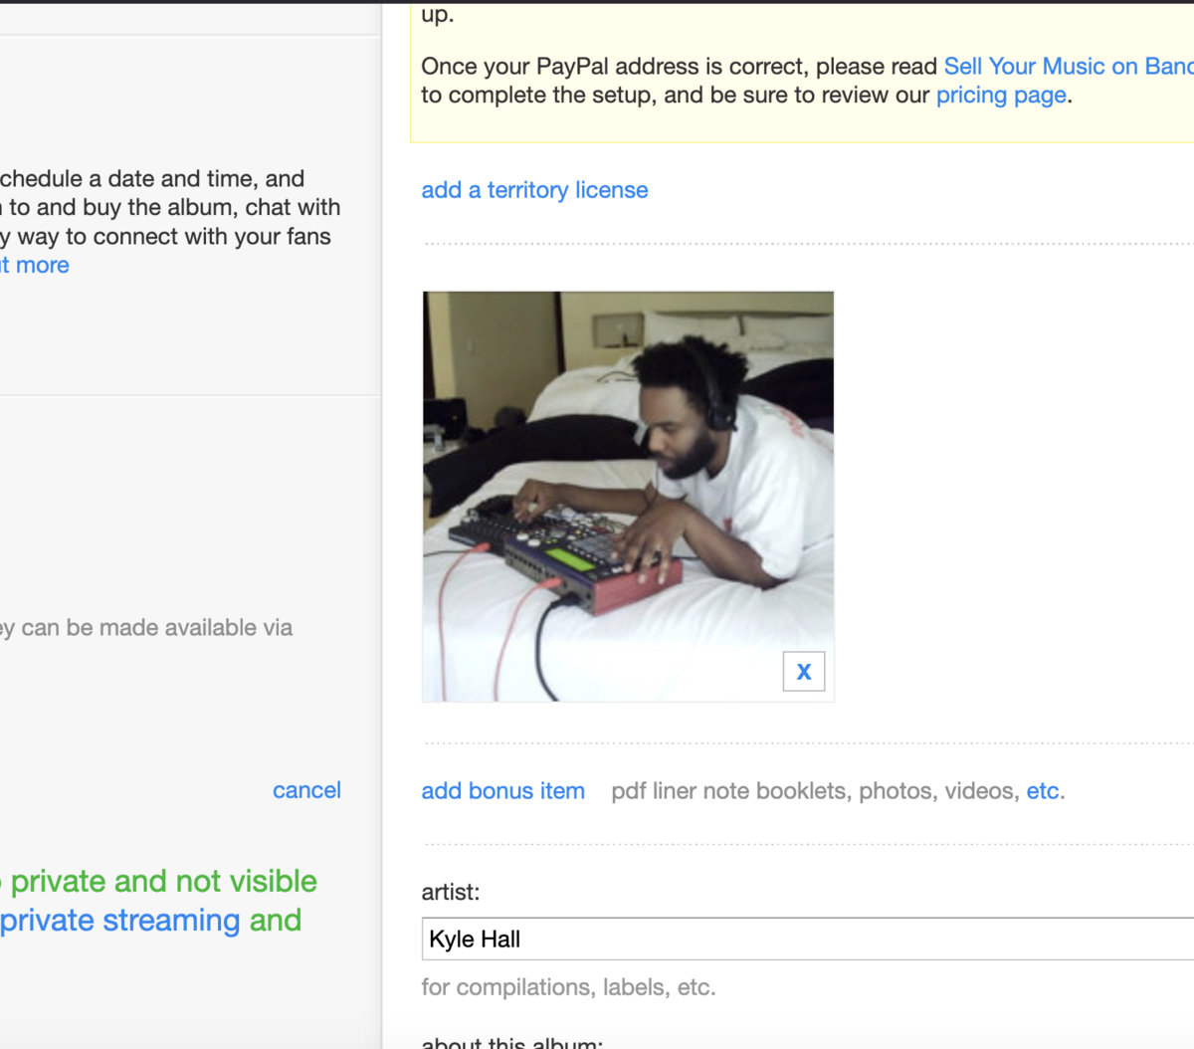Click the blue 'private streaming' link
The width and height of the screenshot is (1194, 1049).
click(x=120, y=921)
